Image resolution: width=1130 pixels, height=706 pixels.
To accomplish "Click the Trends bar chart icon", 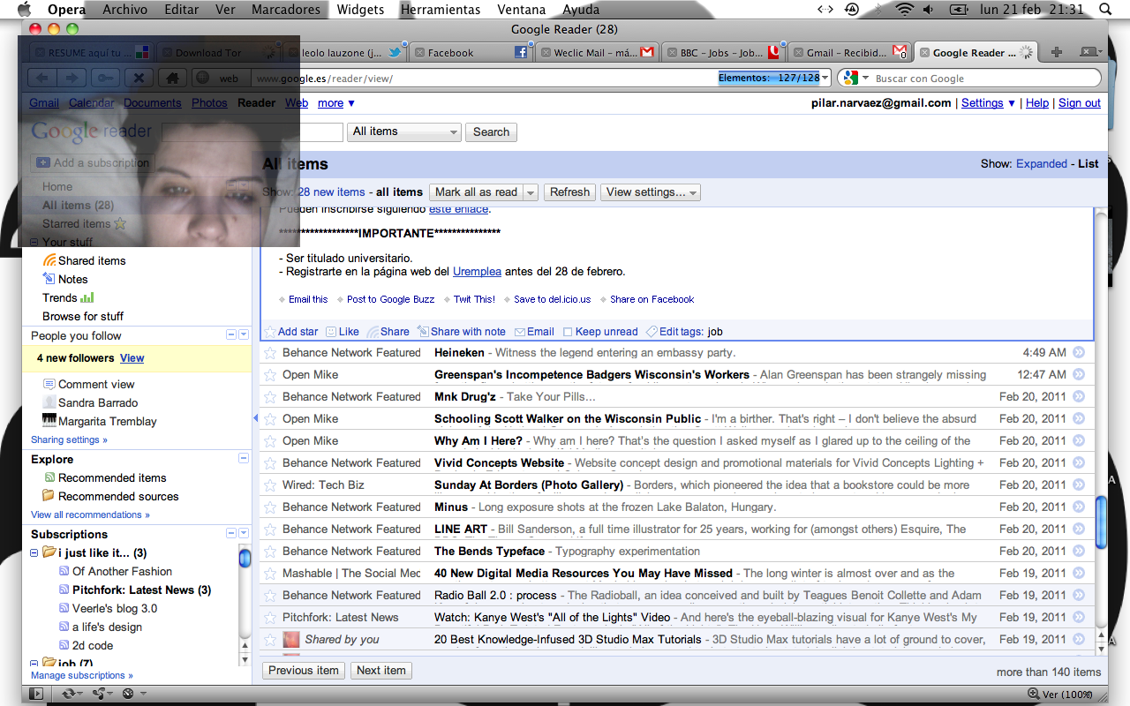I will point(87,297).
